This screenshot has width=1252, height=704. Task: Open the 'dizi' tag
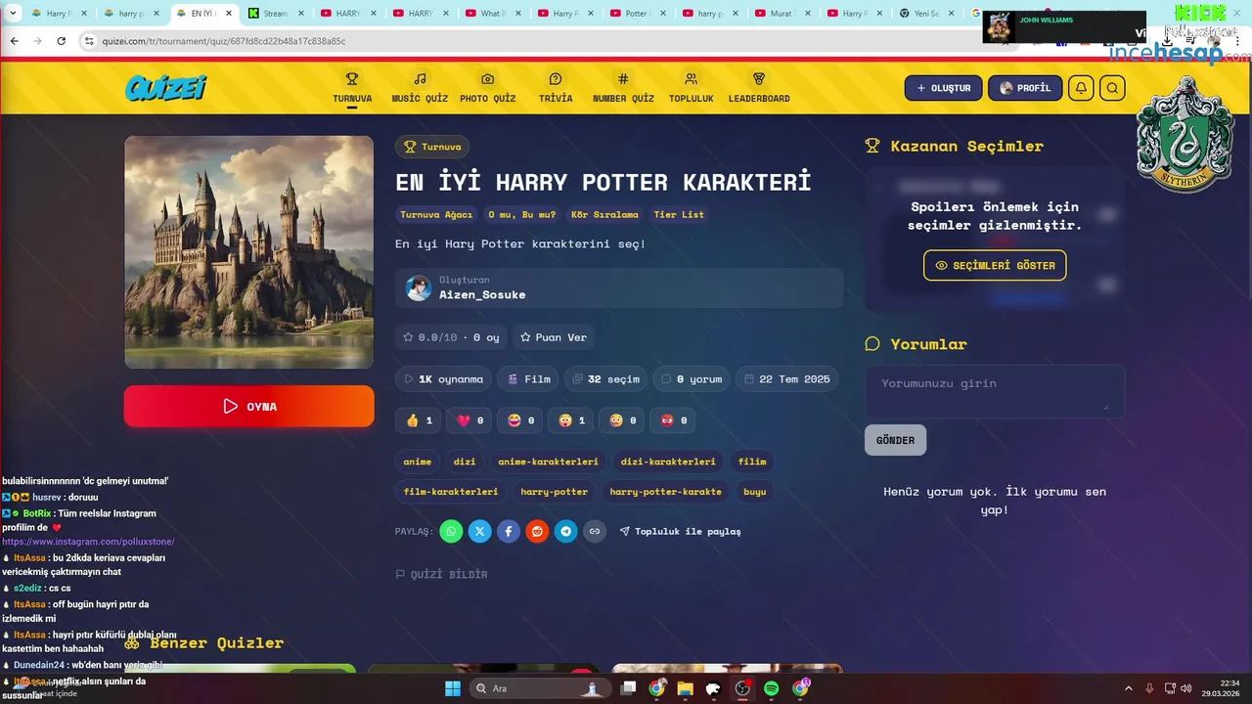pyautogui.click(x=465, y=462)
